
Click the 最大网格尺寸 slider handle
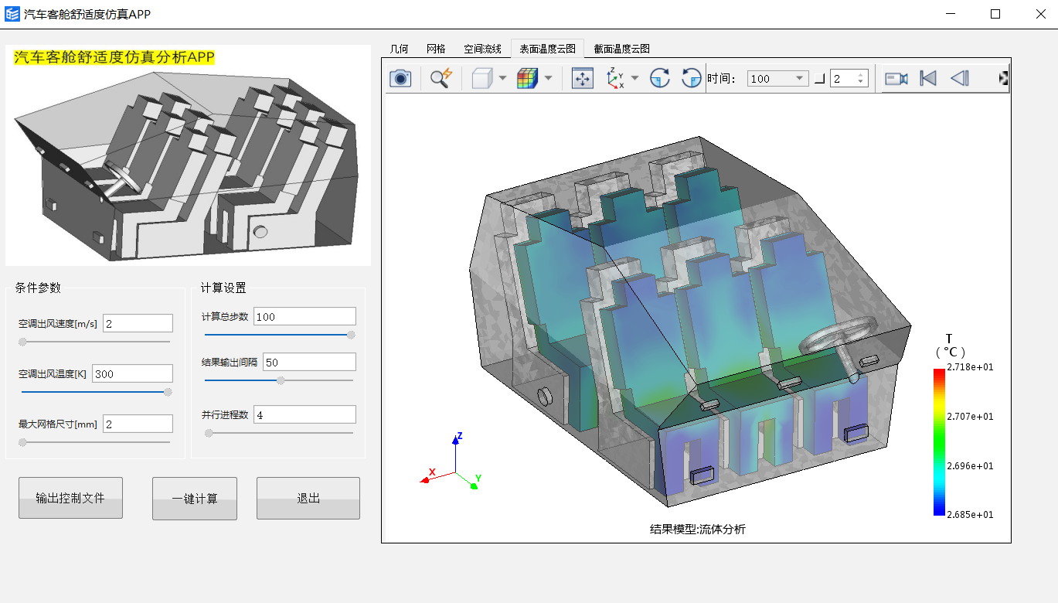[22, 442]
